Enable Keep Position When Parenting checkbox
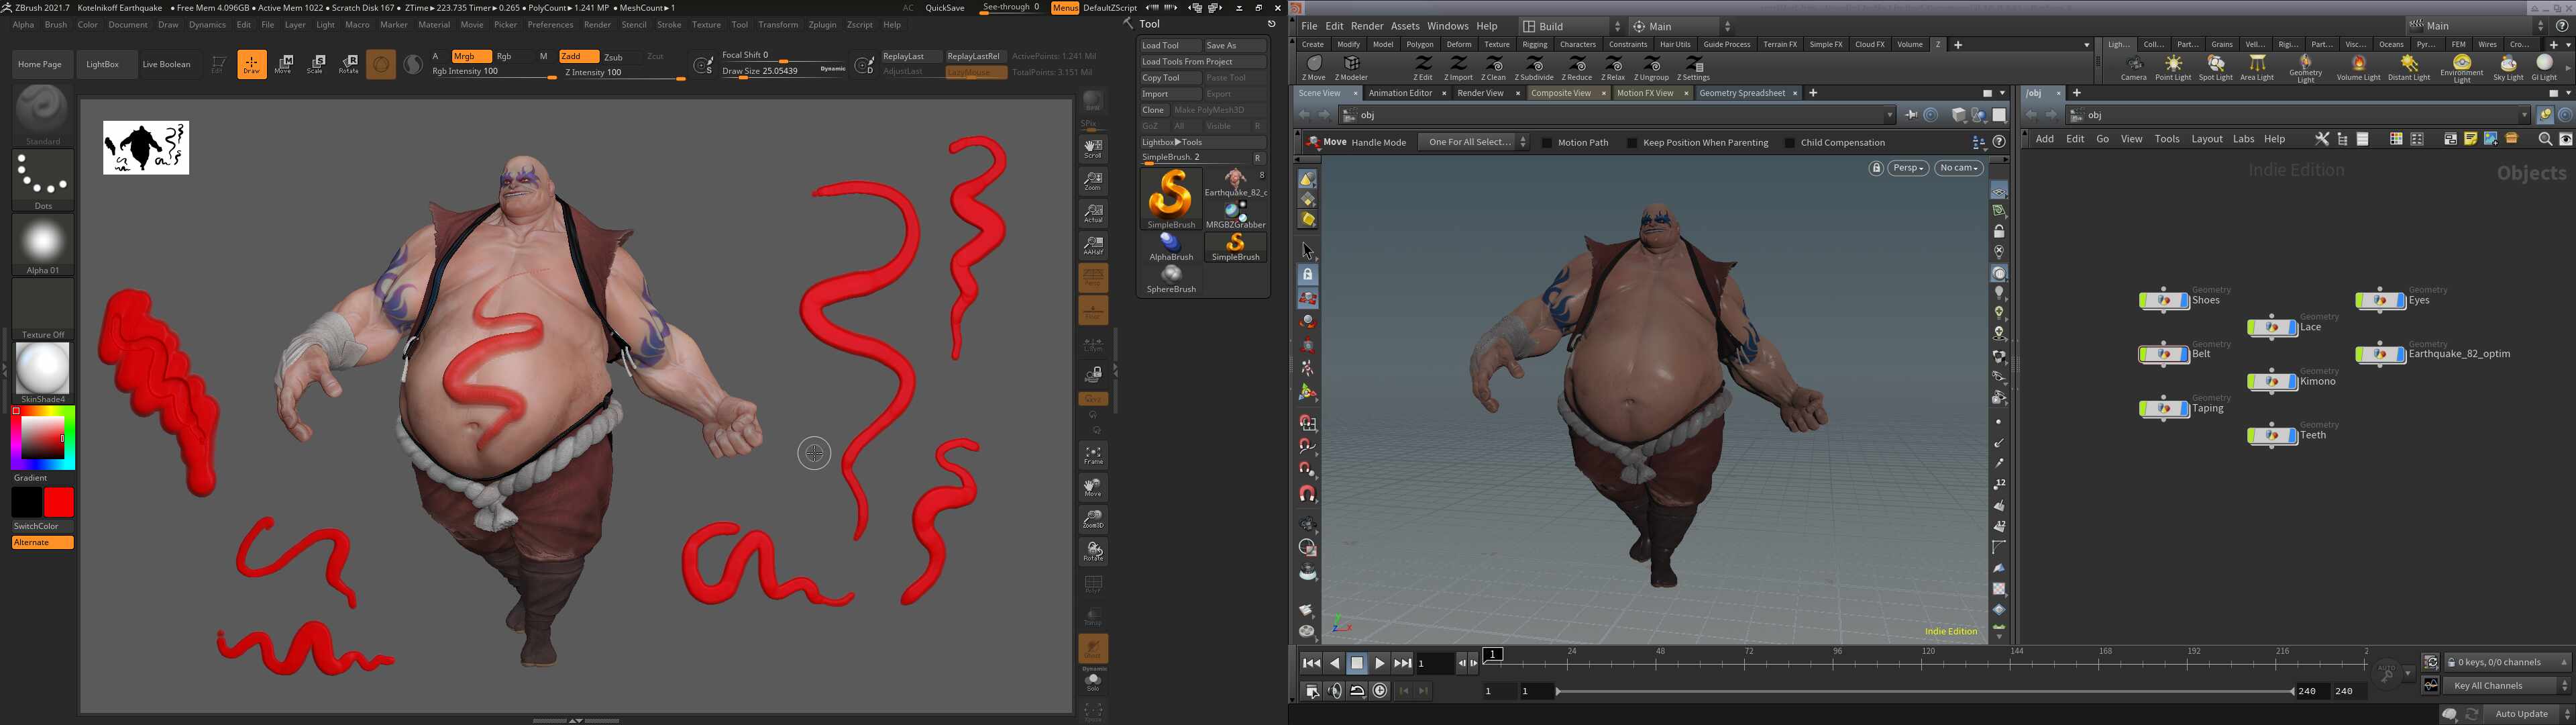Screen dimensions: 2576x725 point(1632,142)
